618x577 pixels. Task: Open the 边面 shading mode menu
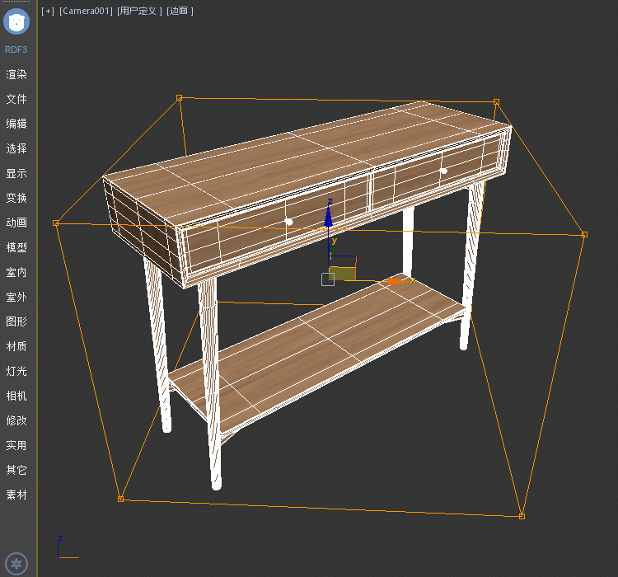(180, 12)
